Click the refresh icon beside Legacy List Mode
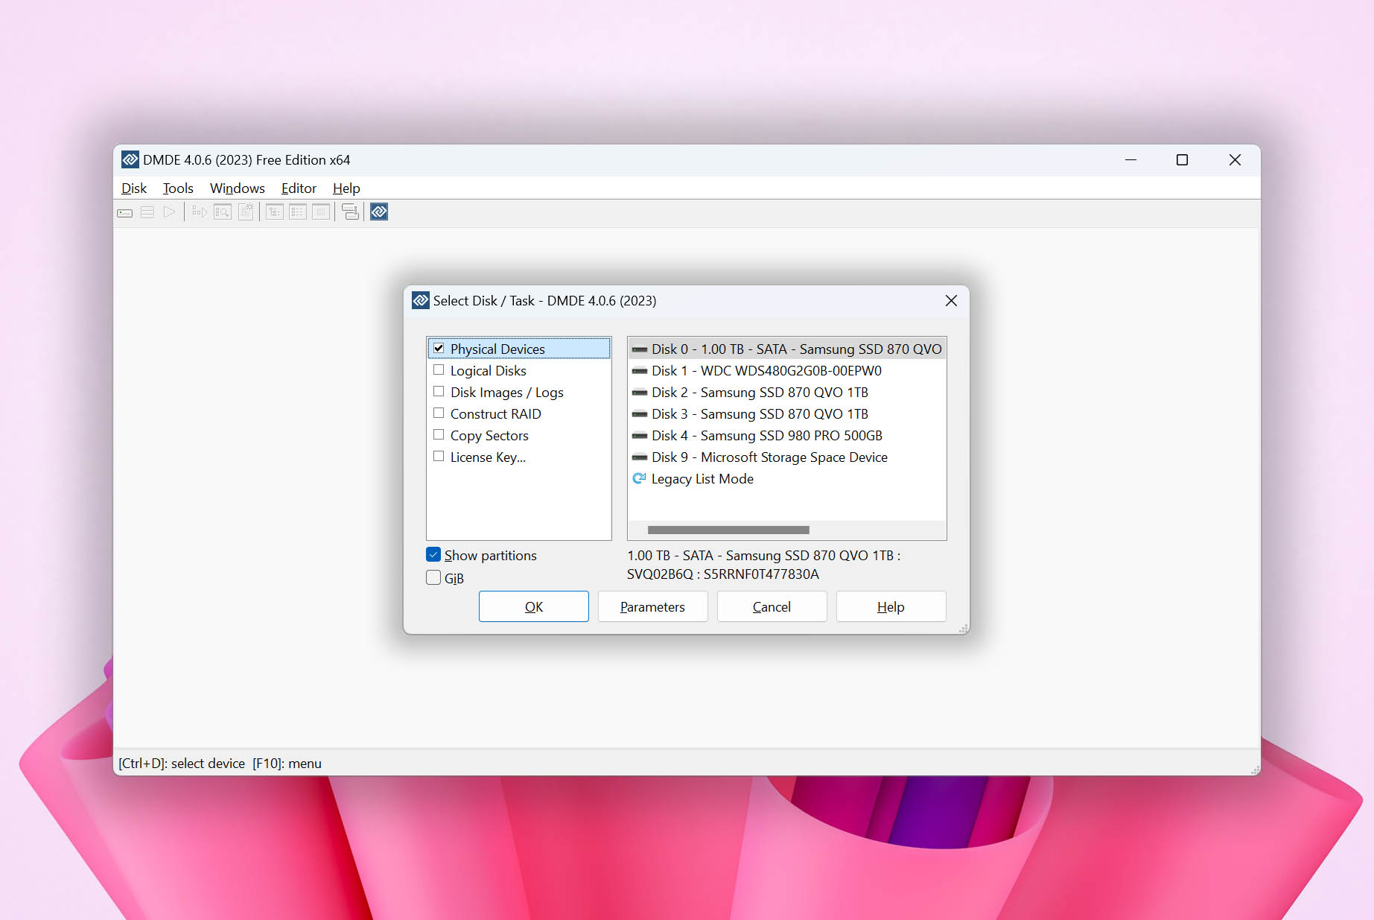1374x920 pixels. click(x=639, y=478)
